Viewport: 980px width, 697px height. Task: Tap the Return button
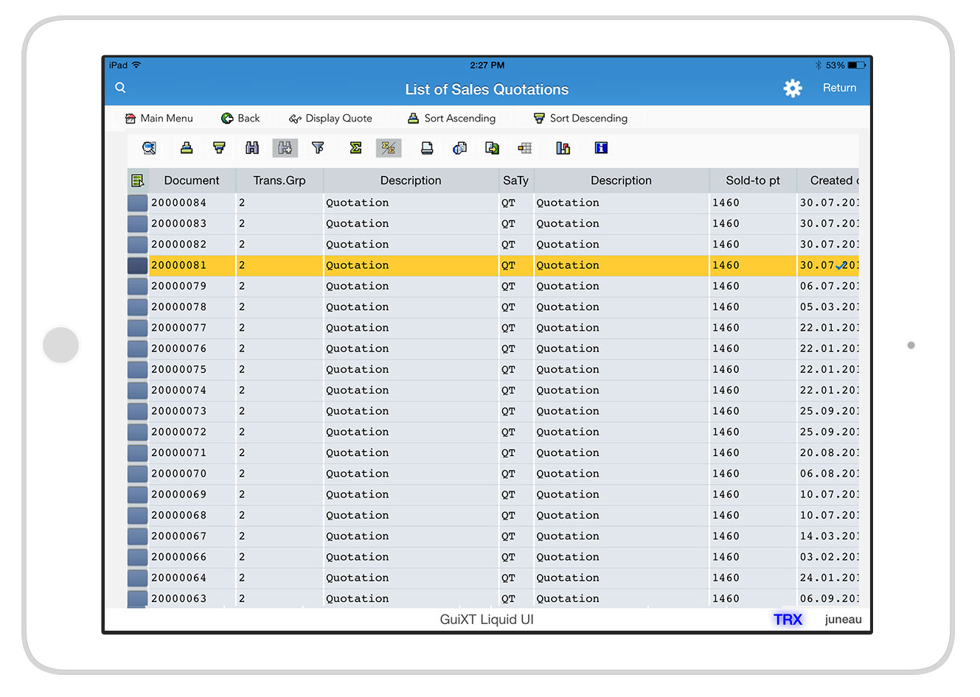(x=839, y=88)
